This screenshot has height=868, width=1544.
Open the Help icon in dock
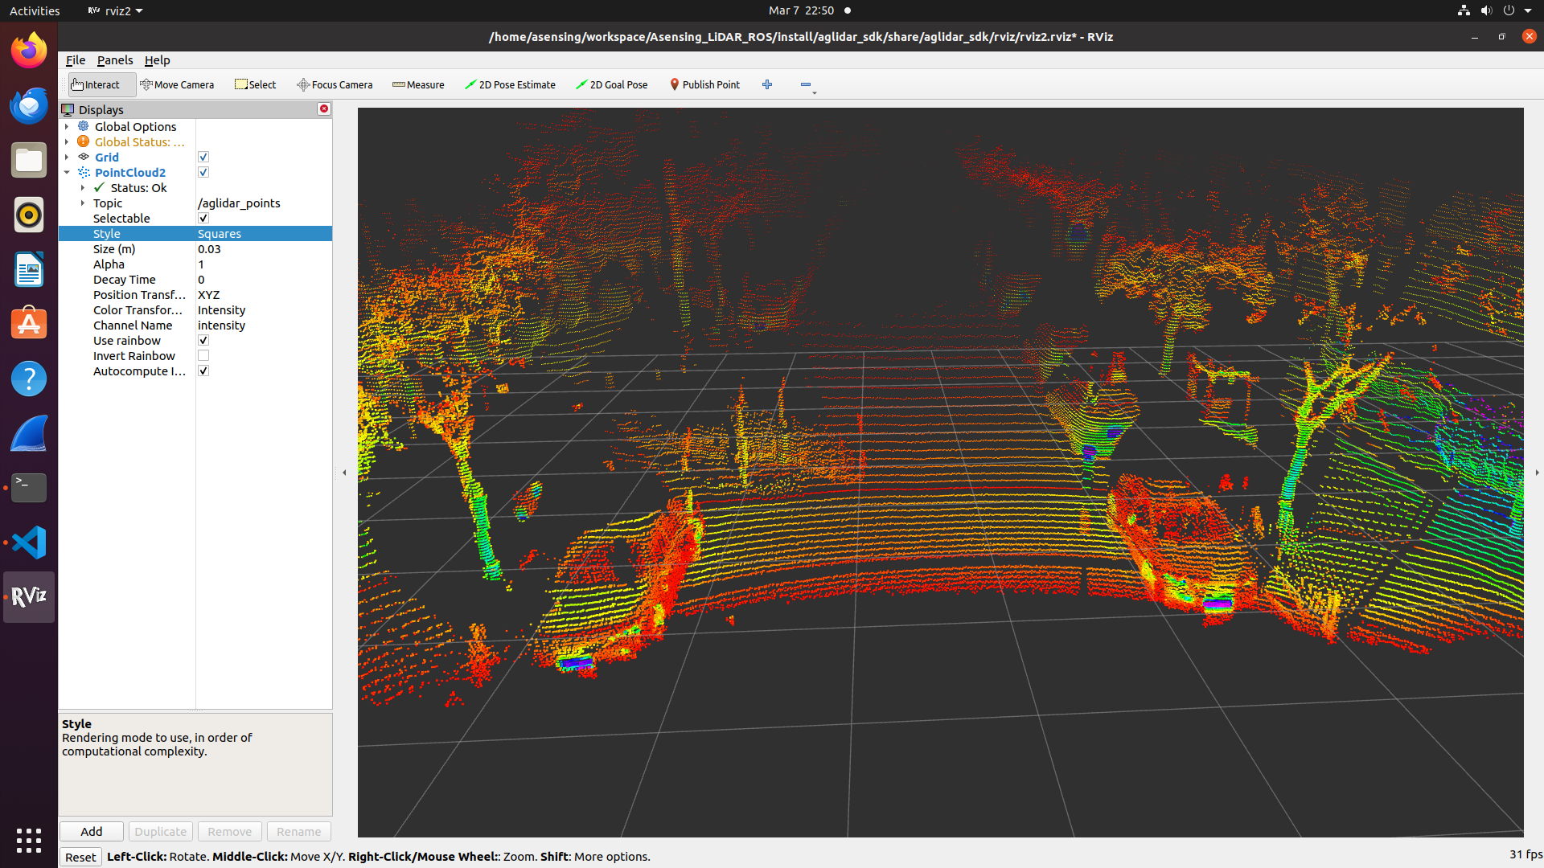tap(29, 379)
